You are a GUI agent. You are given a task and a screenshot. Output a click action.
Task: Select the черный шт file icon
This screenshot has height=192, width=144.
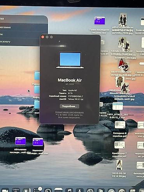(140, 145)
